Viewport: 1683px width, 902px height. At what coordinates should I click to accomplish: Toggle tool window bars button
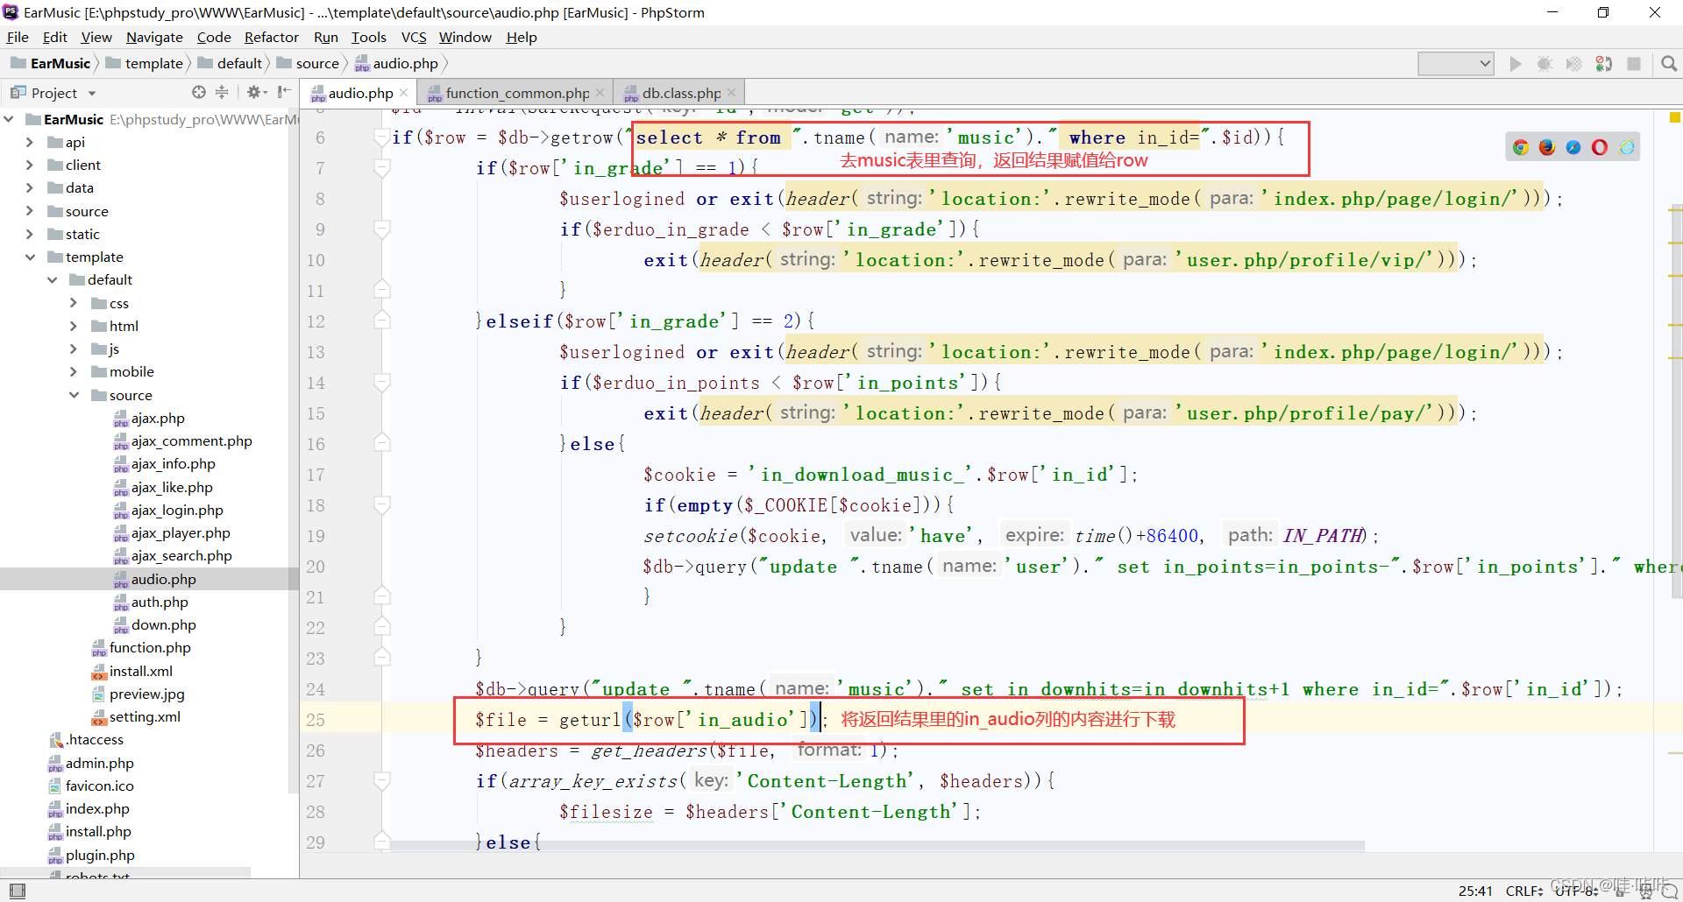click(x=18, y=891)
